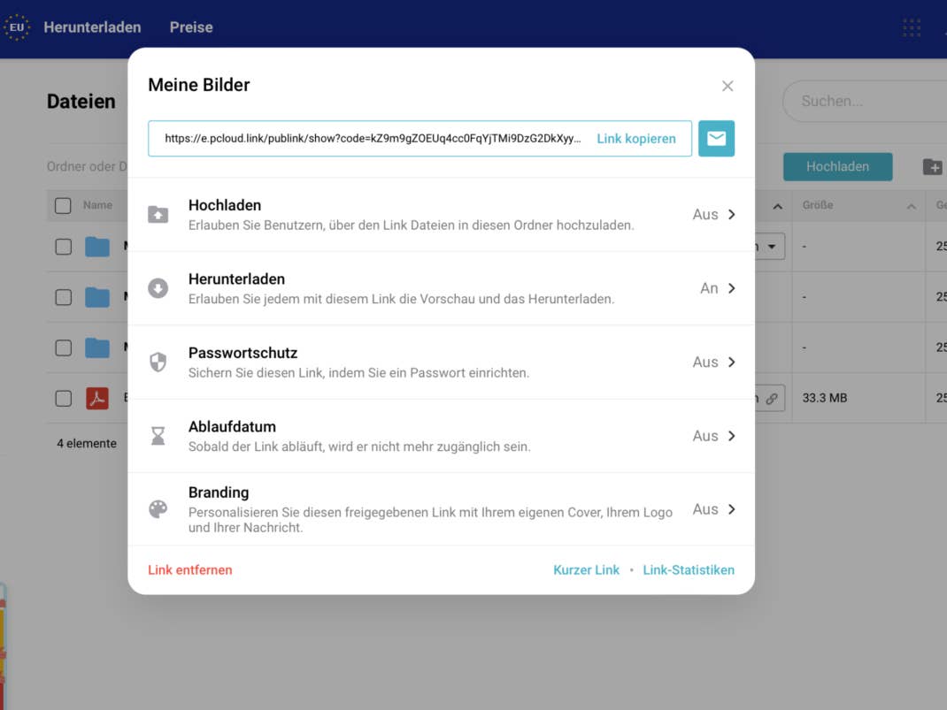947x710 pixels.
Task: Click the Ordner oder D breadcrumb text
Action: tap(87, 166)
